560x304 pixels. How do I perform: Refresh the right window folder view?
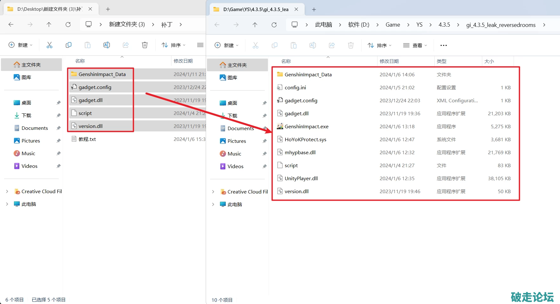(274, 25)
